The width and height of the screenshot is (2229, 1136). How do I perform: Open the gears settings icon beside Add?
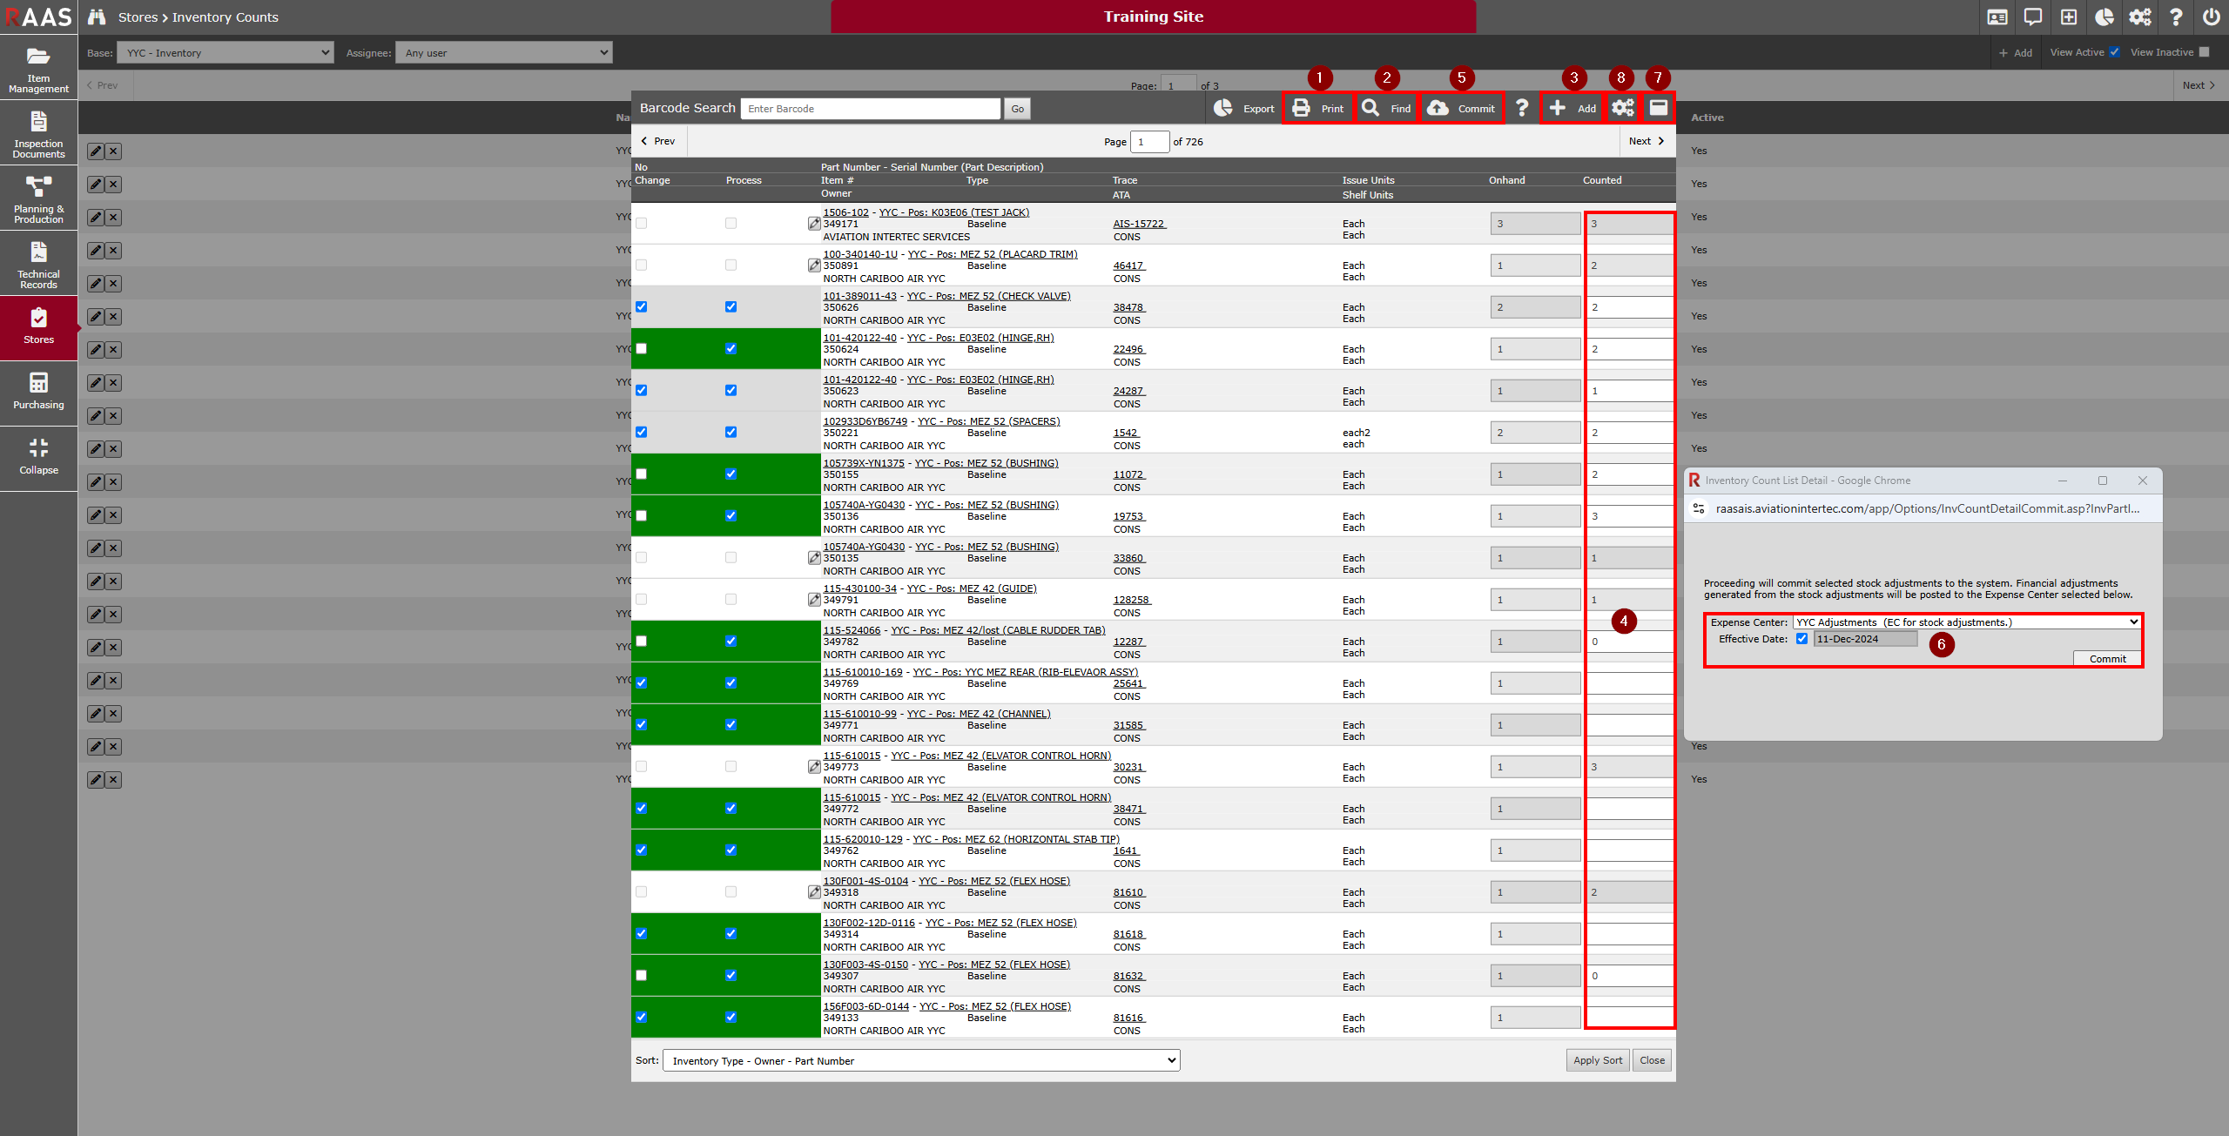pyautogui.click(x=1622, y=108)
